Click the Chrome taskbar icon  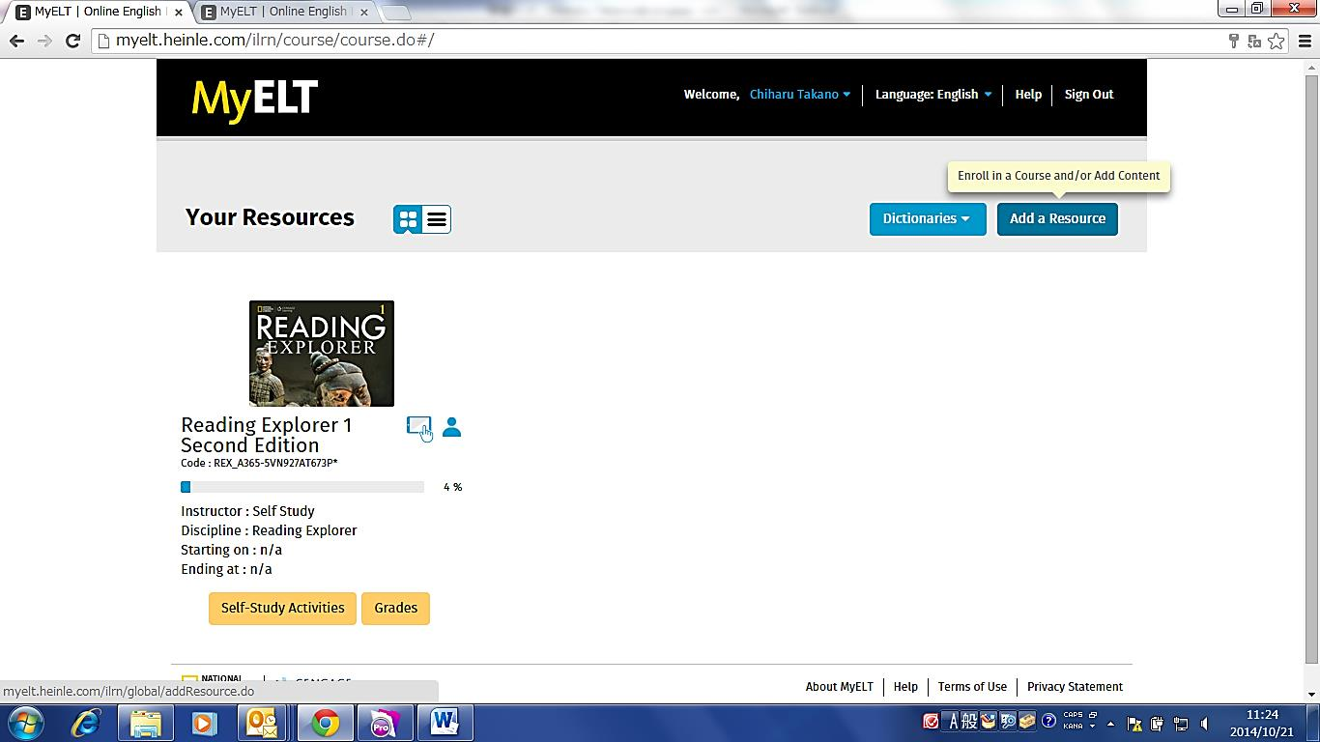pos(325,723)
